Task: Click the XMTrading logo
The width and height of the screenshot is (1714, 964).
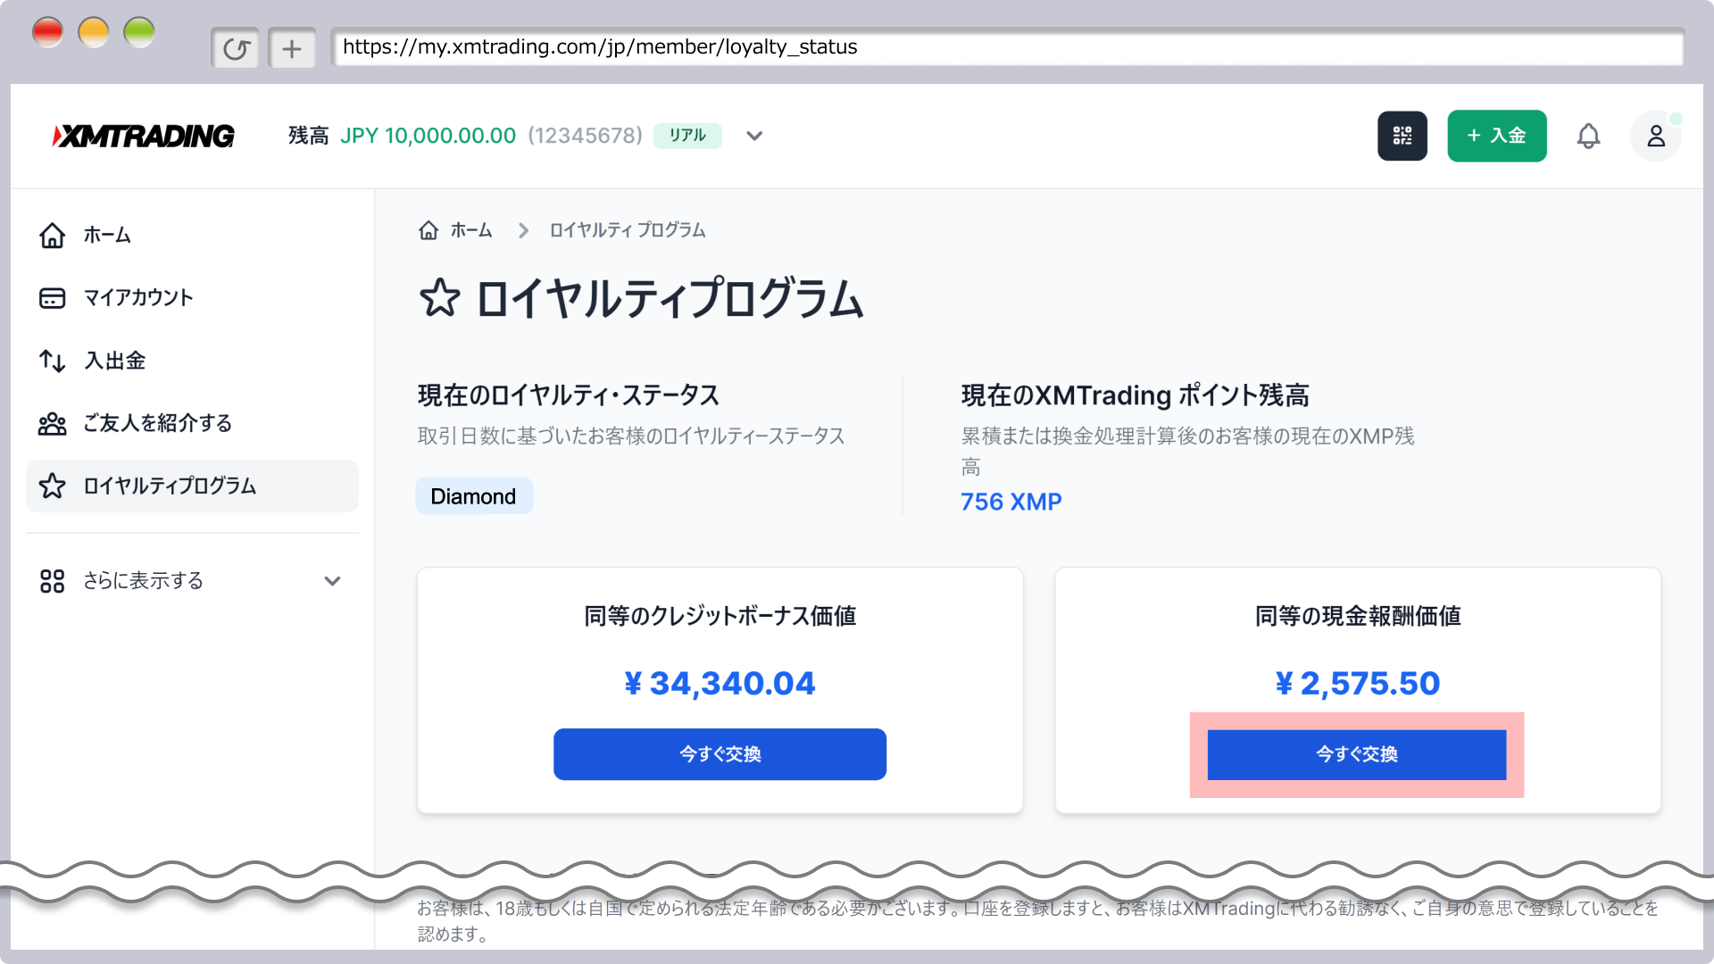Action: [143, 136]
